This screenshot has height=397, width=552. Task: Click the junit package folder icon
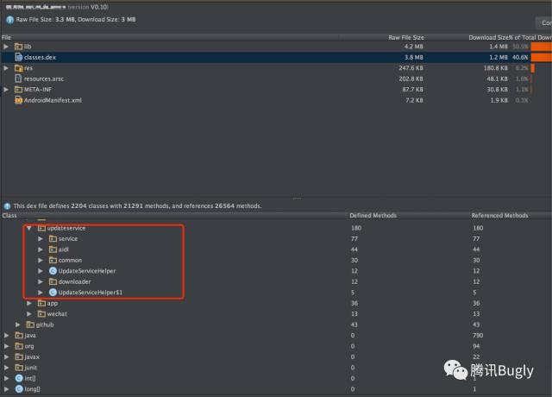tap(19, 368)
